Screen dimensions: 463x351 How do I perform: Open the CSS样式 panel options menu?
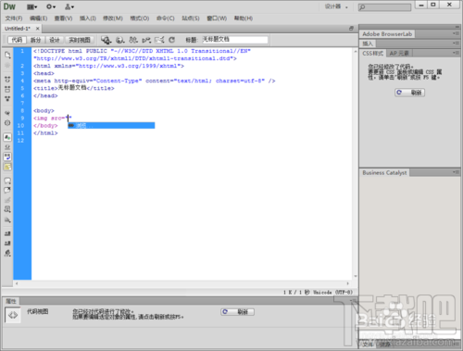456,53
